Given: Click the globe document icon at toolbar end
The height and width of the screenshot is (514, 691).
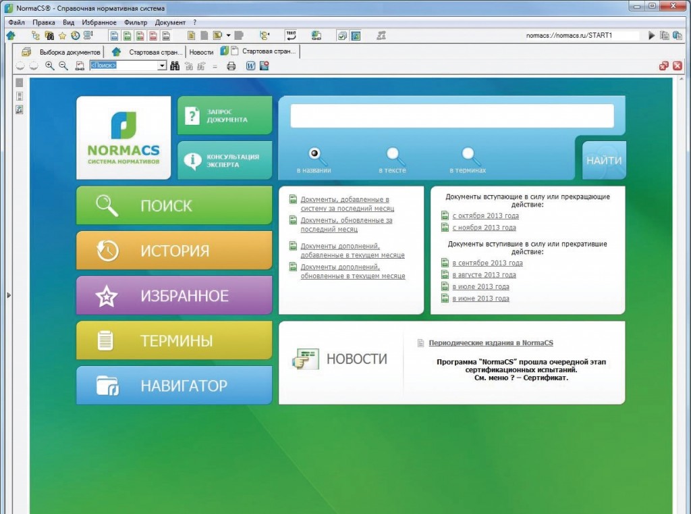Looking at the screenshot, I should pos(678,35).
